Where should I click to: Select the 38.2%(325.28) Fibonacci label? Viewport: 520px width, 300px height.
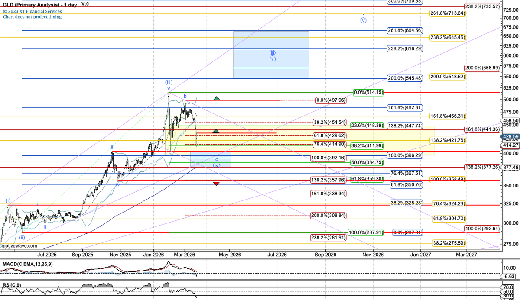[406, 203]
